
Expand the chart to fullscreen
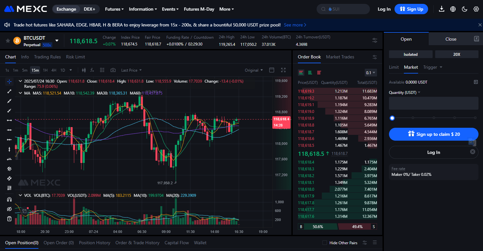[283, 70]
